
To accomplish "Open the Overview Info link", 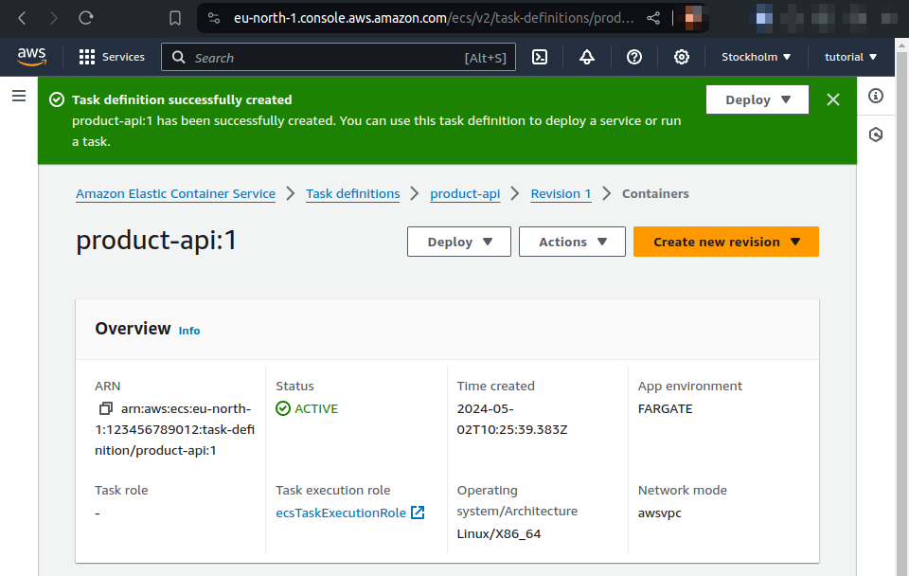I will point(189,331).
